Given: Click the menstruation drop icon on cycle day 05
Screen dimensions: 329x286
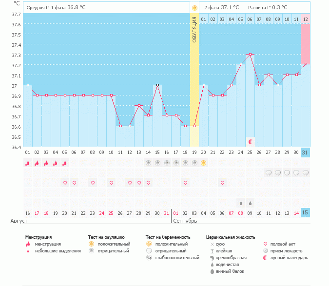Looking at the screenshot, I should pyautogui.click(x=65, y=163).
